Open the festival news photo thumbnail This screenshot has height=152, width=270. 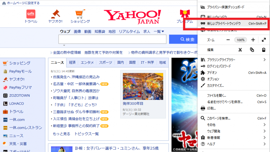pos(143,86)
